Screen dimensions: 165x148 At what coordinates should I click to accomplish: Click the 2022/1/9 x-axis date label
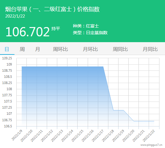[17, 135]
